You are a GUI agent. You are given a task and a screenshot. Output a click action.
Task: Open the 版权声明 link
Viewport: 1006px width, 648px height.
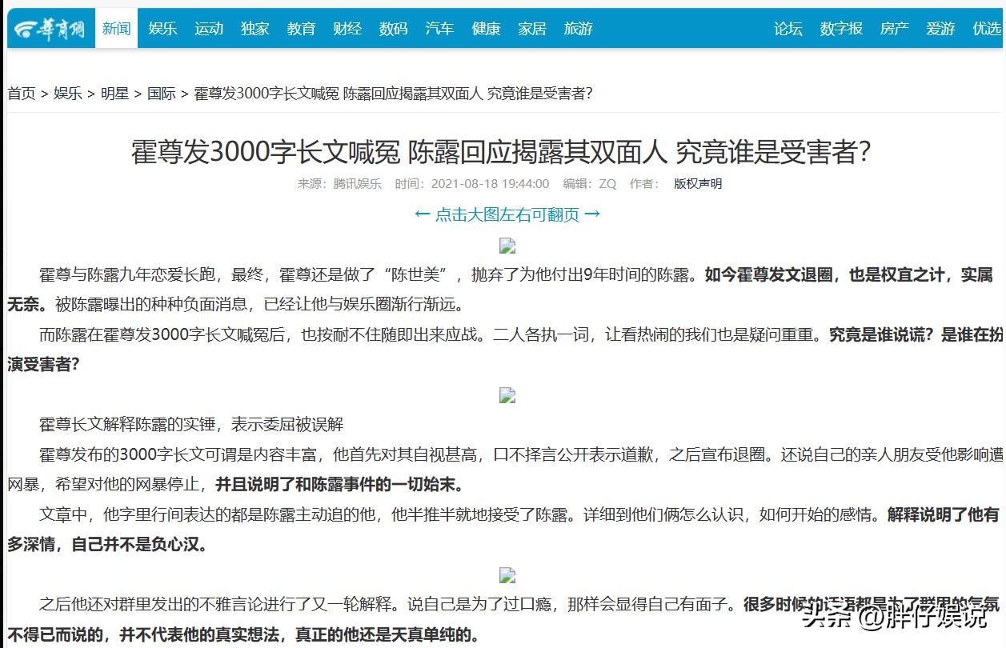pyautogui.click(x=697, y=183)
